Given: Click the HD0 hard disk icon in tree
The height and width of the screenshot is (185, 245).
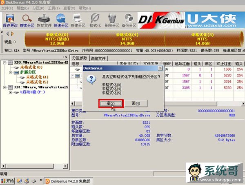Looking at the screenshot, I should 10,62.
